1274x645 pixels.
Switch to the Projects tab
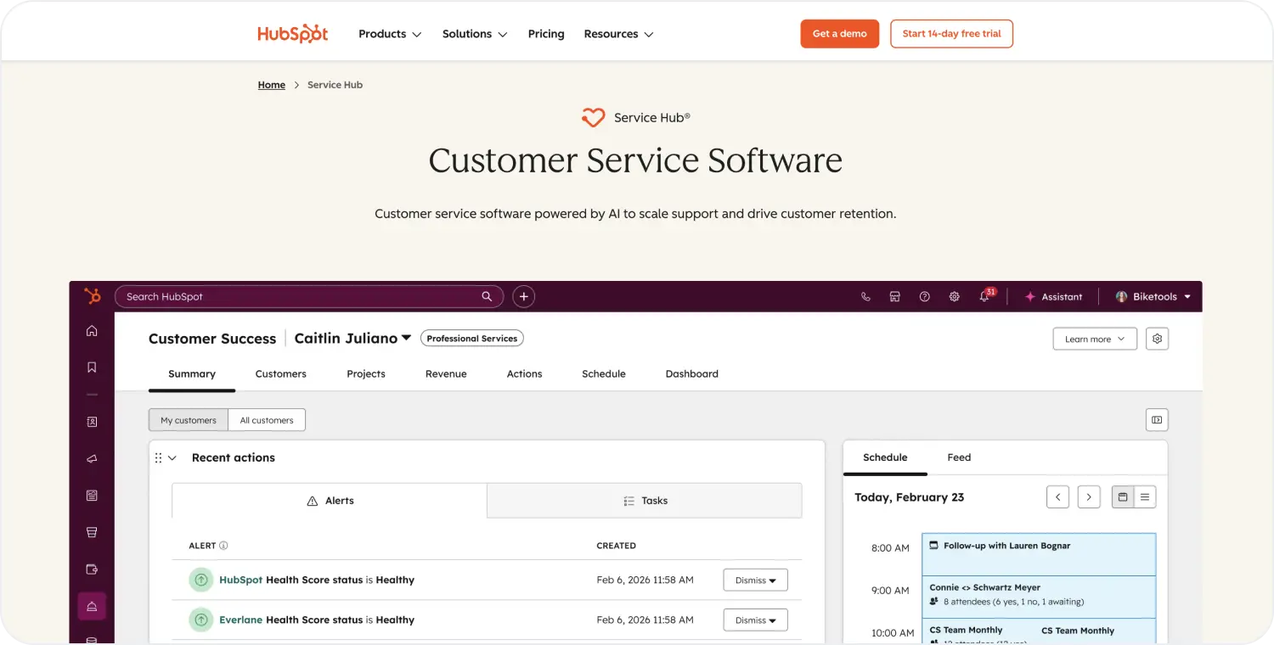click(x=366, y=373)
